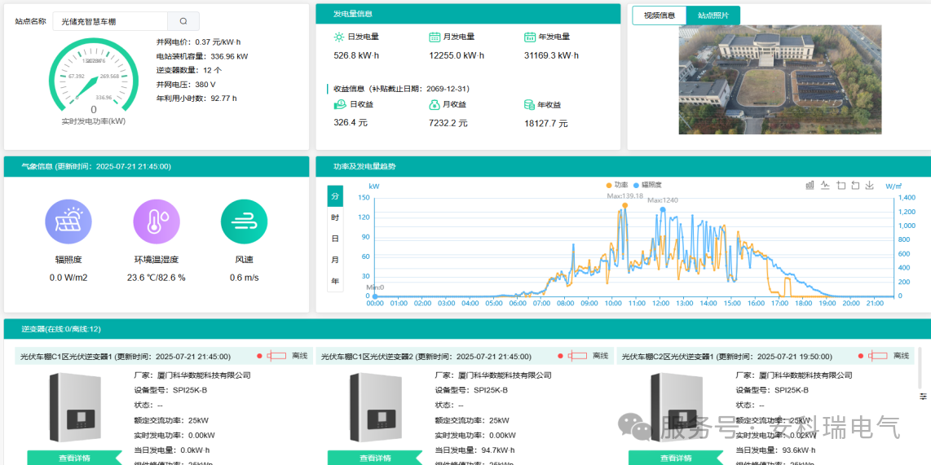Click the 辐照度 solar panel icon

click(x=68, y=222)
